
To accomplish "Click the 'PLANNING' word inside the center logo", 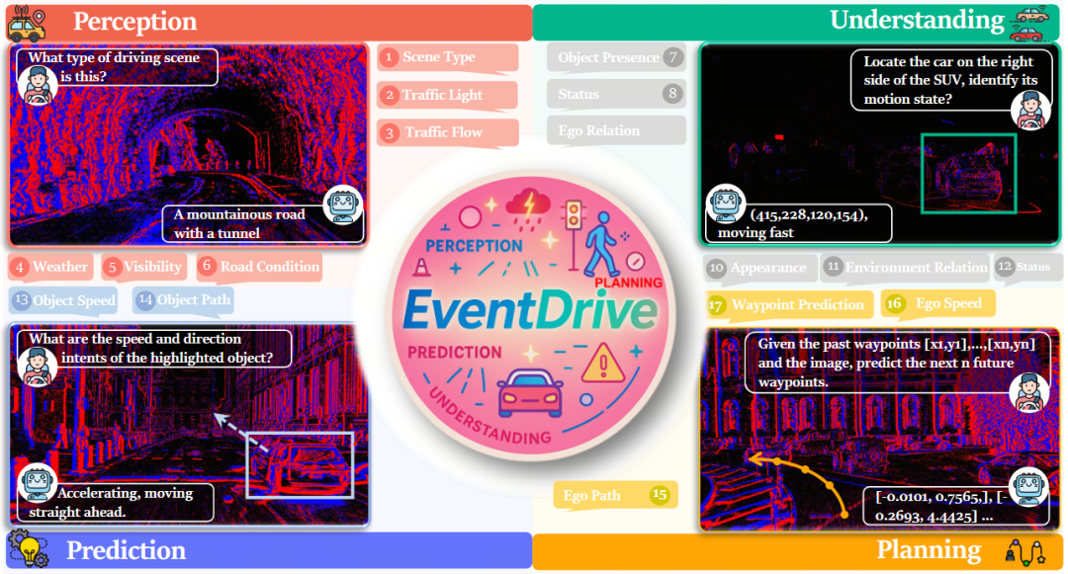I will tap(628, 283).
